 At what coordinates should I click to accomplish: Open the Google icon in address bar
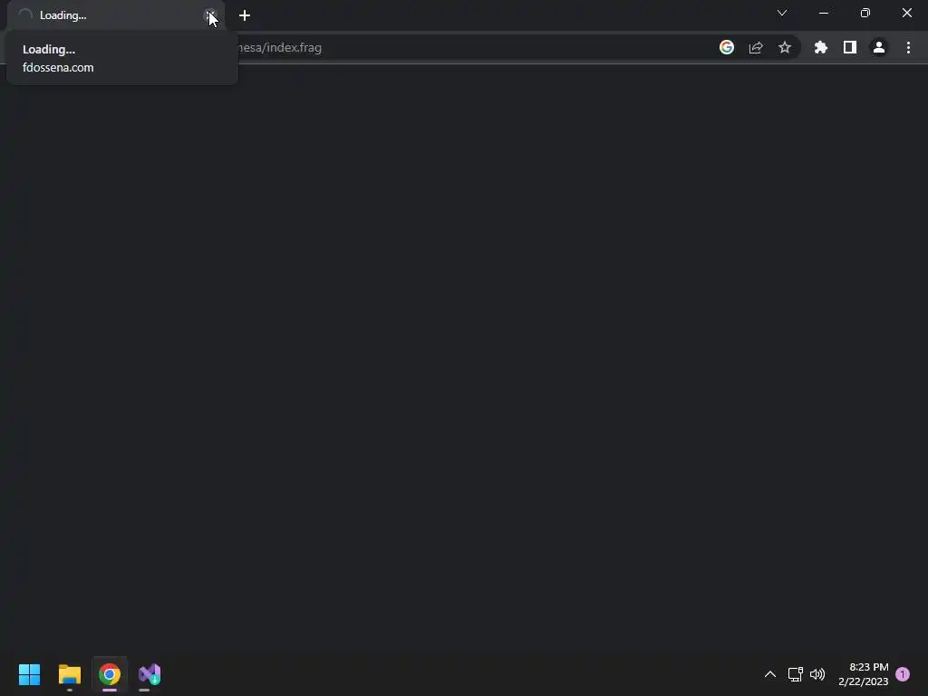(727, 47)
